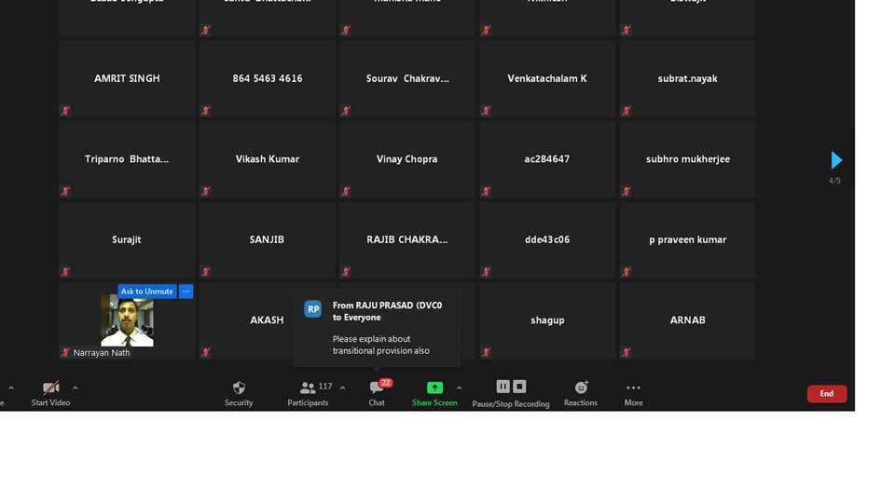
Task: Click muted mic icon on AKASH tile
Action: (206, 352)
